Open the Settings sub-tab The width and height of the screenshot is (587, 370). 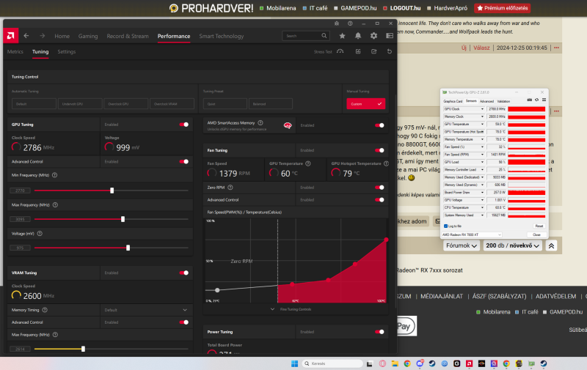[x=67, y=51]
